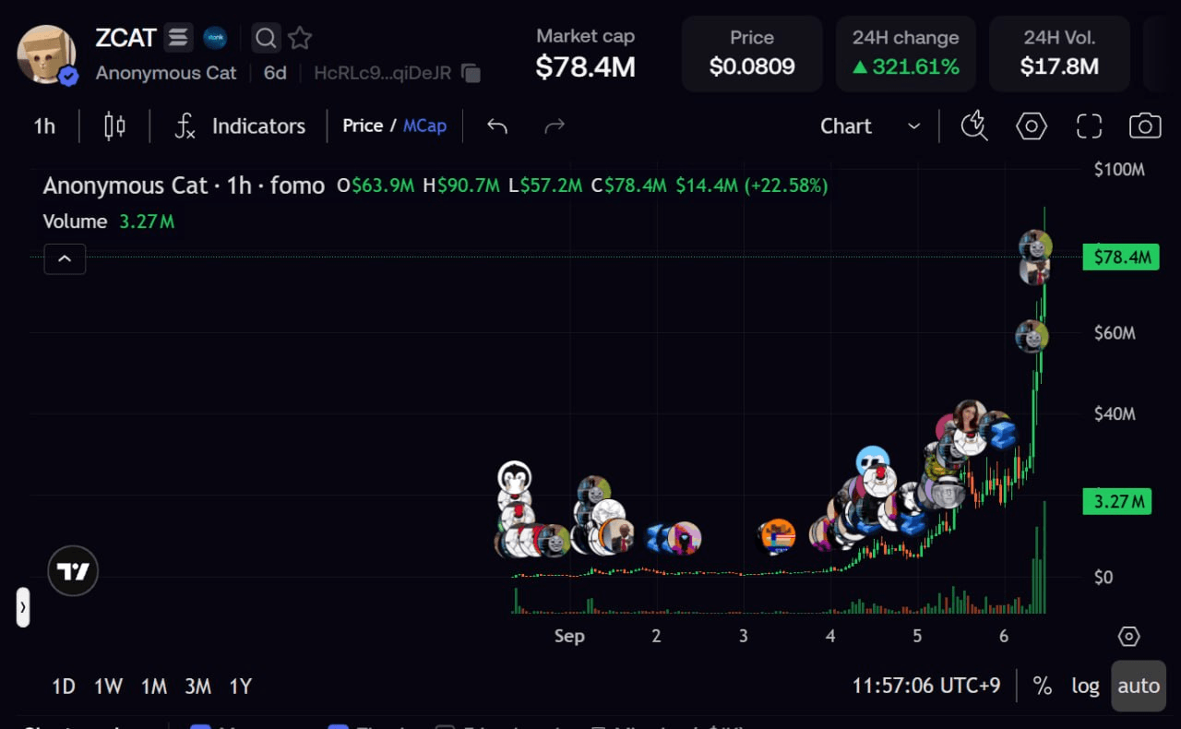This screenshot has height=729, width=1181.
Task: Expand the left side panel arrow
Action: point(23,608)
